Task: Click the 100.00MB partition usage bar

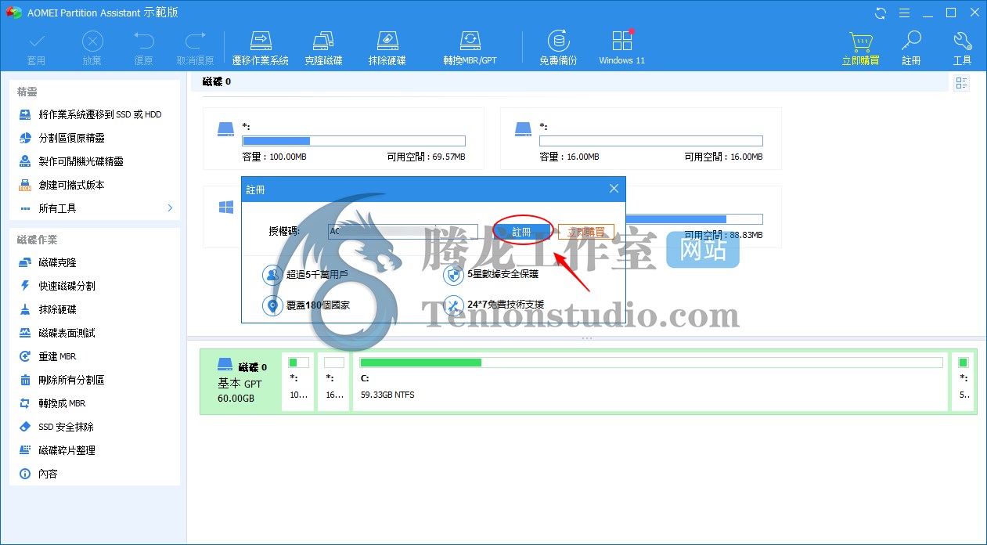Action: coord(354,141)
